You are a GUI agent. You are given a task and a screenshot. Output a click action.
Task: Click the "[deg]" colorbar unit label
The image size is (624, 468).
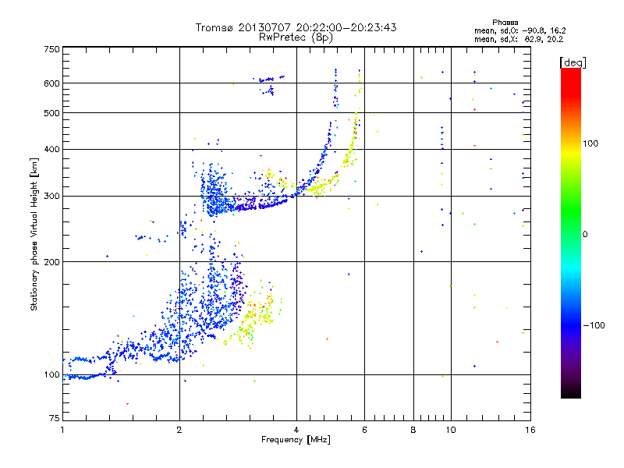(573, 62)
